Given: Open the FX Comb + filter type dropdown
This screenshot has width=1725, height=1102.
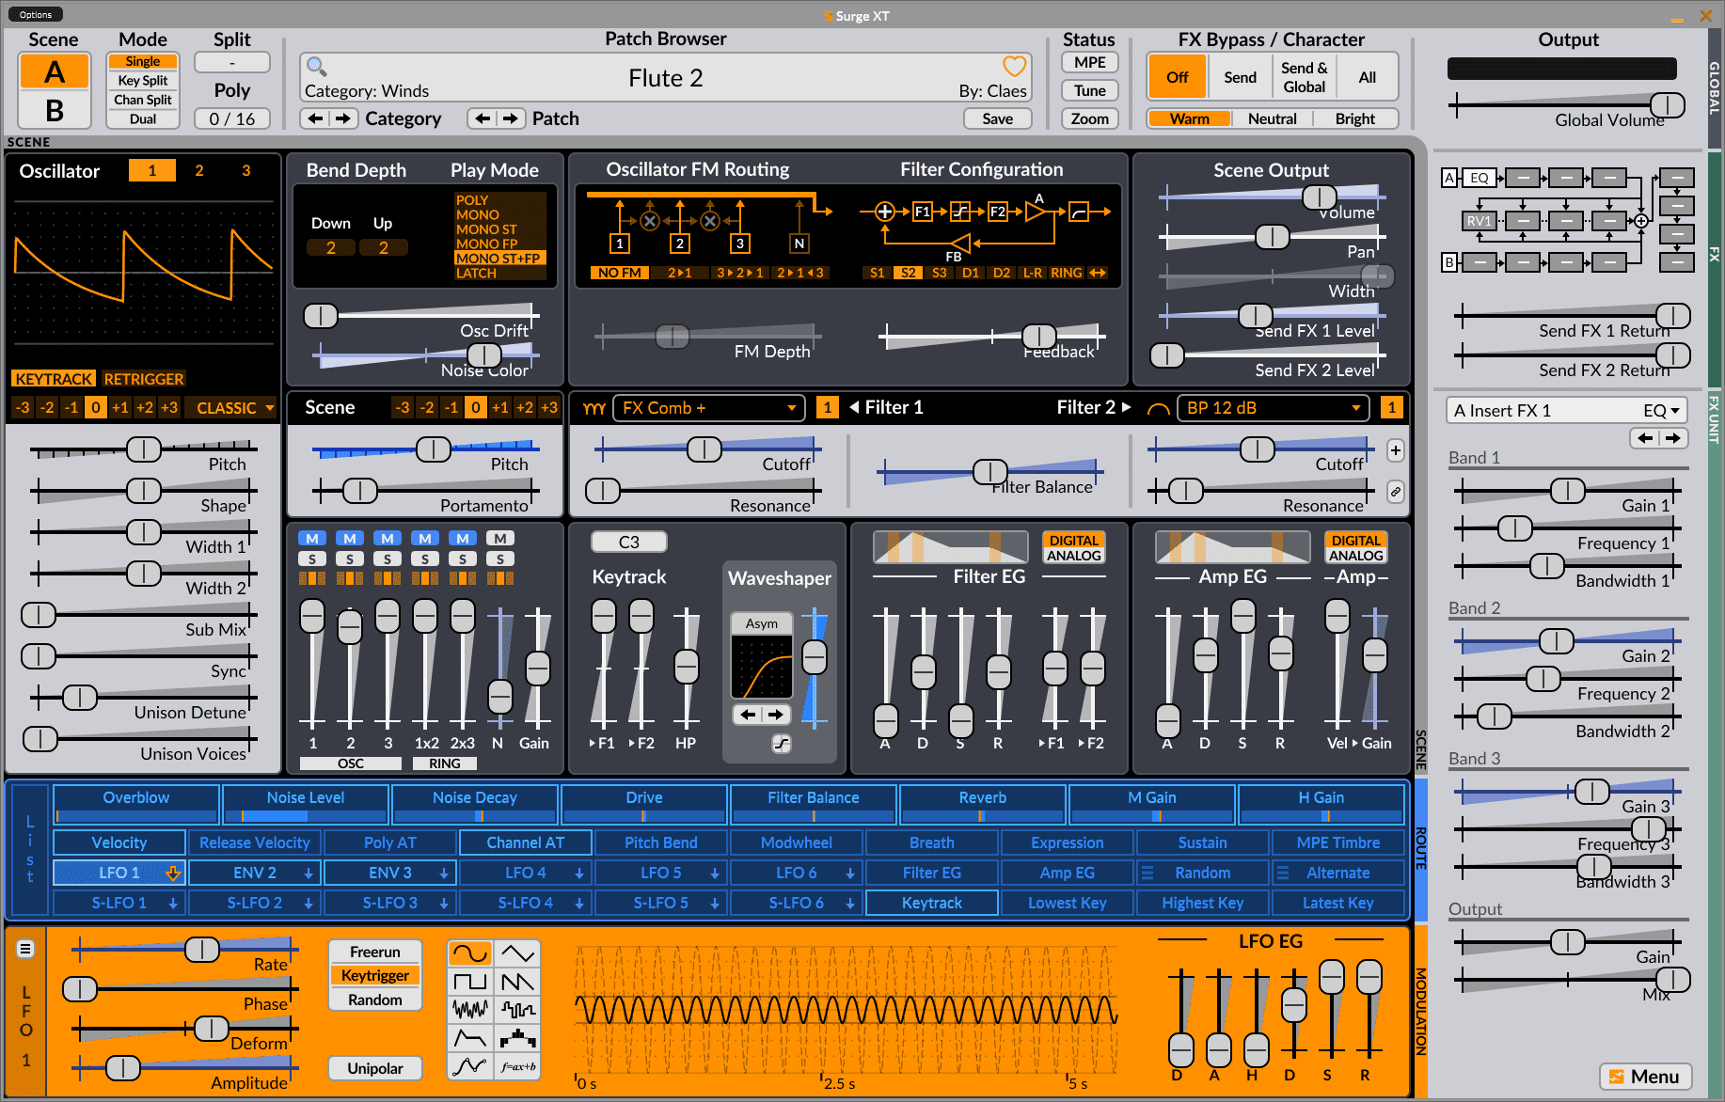Looking at the screenshot, I should (x=709, y=408).
